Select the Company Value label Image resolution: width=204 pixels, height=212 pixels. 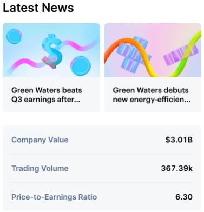[x=40, y=140]
